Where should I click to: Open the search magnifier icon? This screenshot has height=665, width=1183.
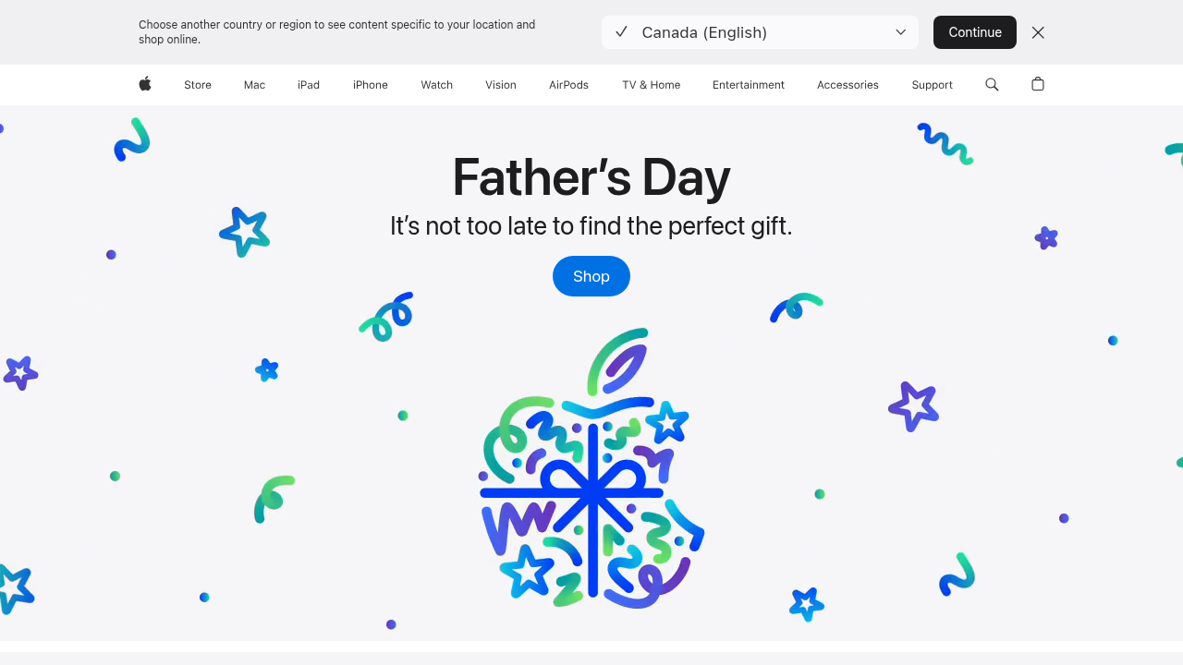pos(992,84)
